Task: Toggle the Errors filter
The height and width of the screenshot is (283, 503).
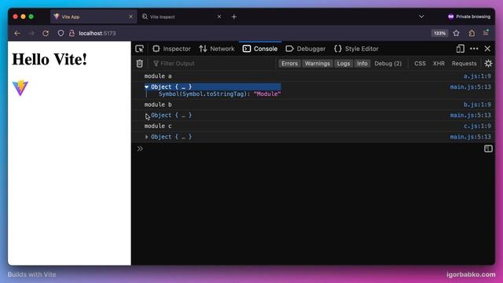Action: pos(290,64)
